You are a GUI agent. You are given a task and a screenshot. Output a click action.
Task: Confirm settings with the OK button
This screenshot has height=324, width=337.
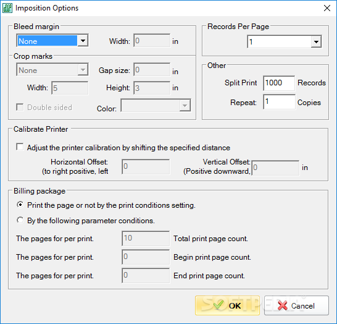[227, 305]
